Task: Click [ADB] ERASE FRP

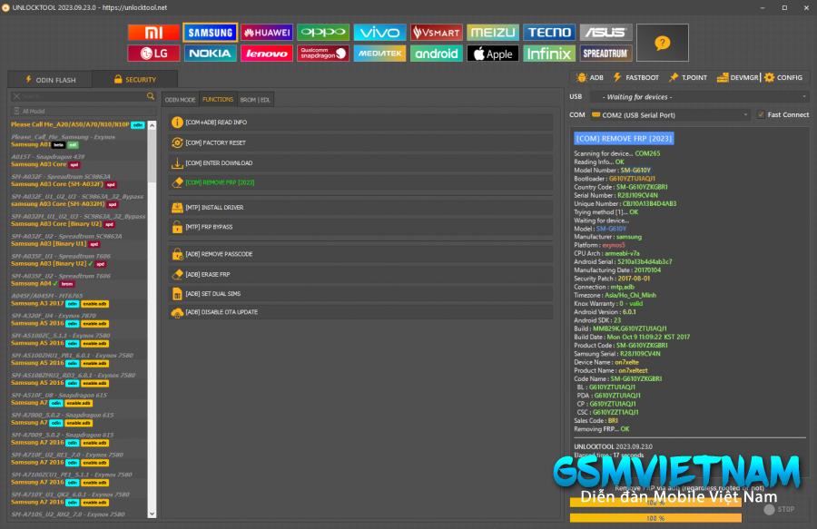Action: (360, 274)
